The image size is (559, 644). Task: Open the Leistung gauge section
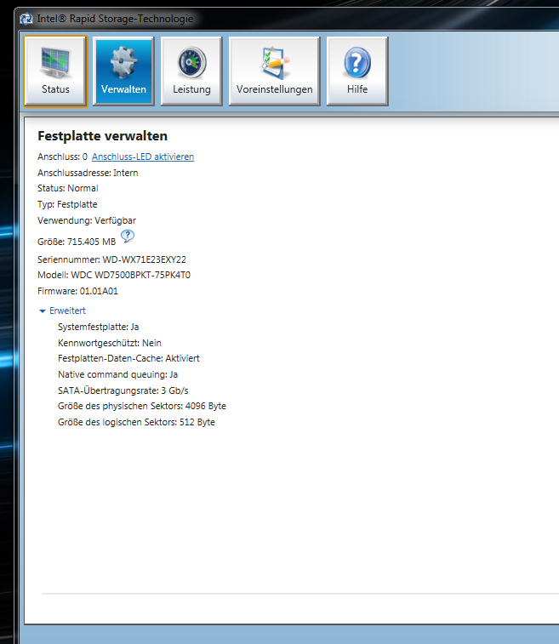point(191,71)
